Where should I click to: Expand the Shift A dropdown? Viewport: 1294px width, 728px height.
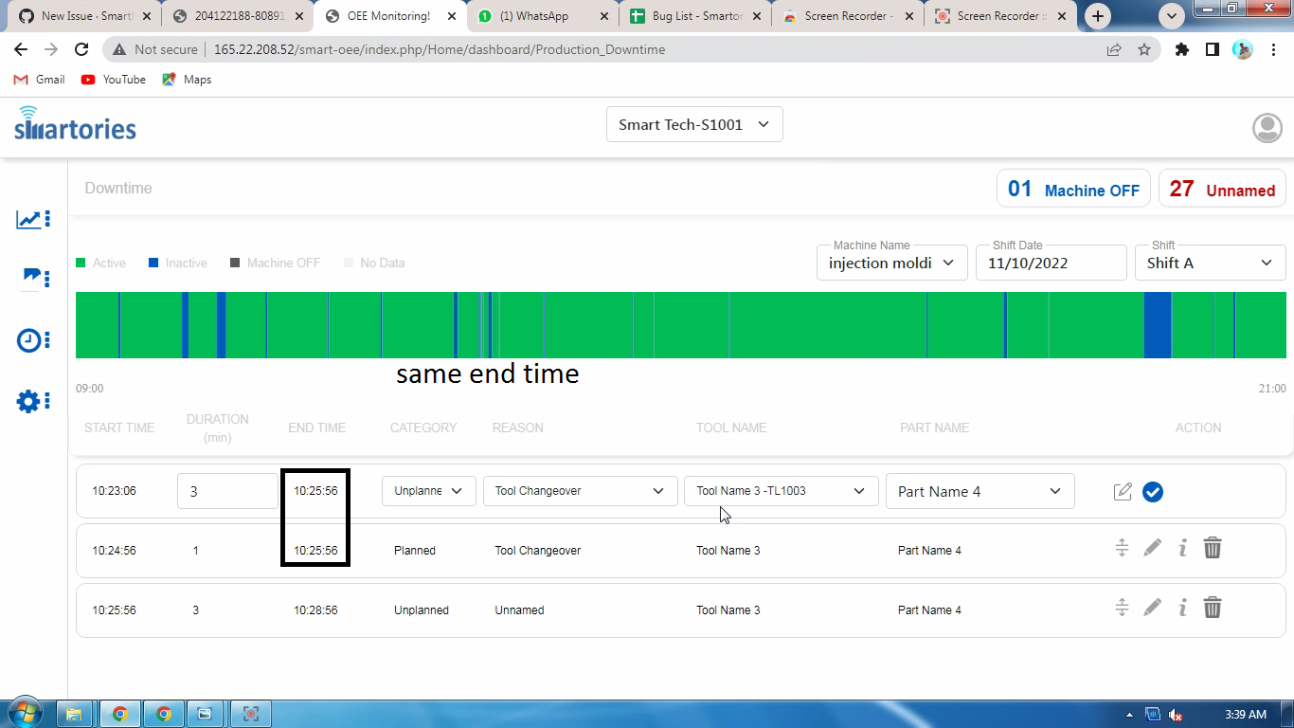[1211, 263]
